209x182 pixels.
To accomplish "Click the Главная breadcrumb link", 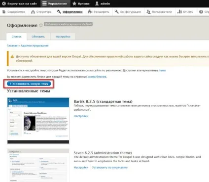I will coord(12,45).
